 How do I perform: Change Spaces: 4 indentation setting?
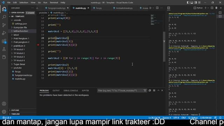pos(167,118)
